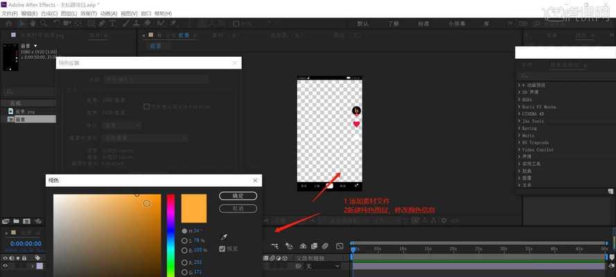The height and width of the screenshot is (277, 616).
Task: Click the graph editor icon in timeline
Action: point(340,246)
